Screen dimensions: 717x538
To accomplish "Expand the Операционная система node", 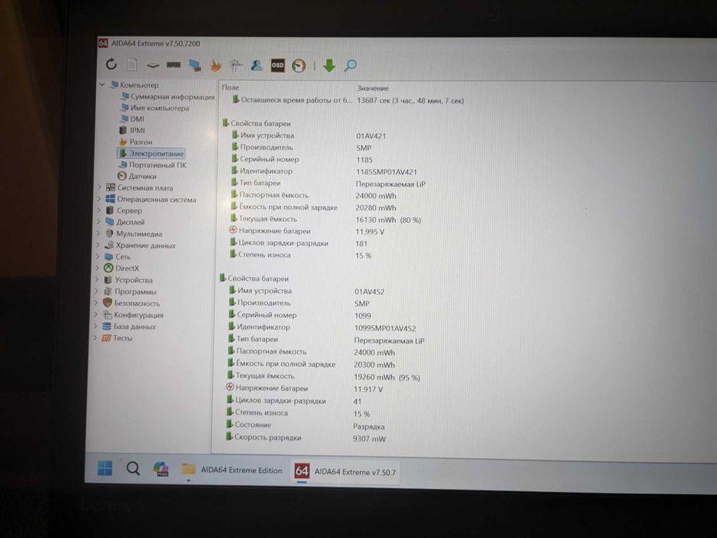I will click(x=99, y=199).
